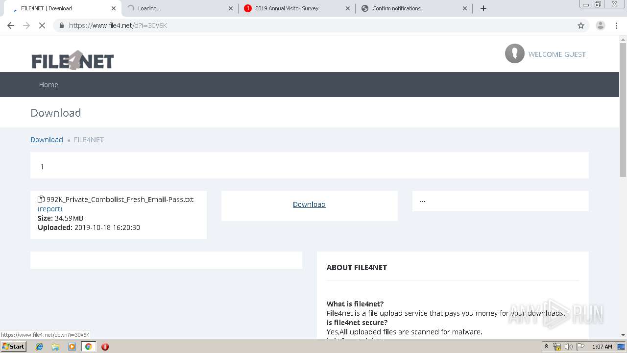
Task: Open Internet Explorer from the taskbar
Action: click(x=39, y=347)
